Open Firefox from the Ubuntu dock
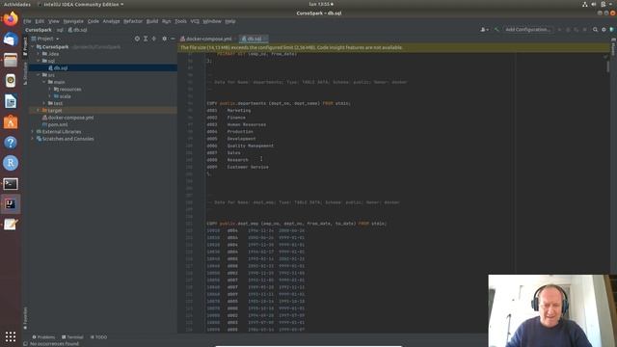The height and width of the screenshot is (347, 617). coord(11,19)
